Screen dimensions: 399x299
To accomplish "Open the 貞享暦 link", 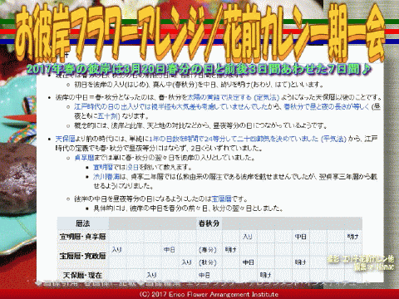I will tap(84, 158).
